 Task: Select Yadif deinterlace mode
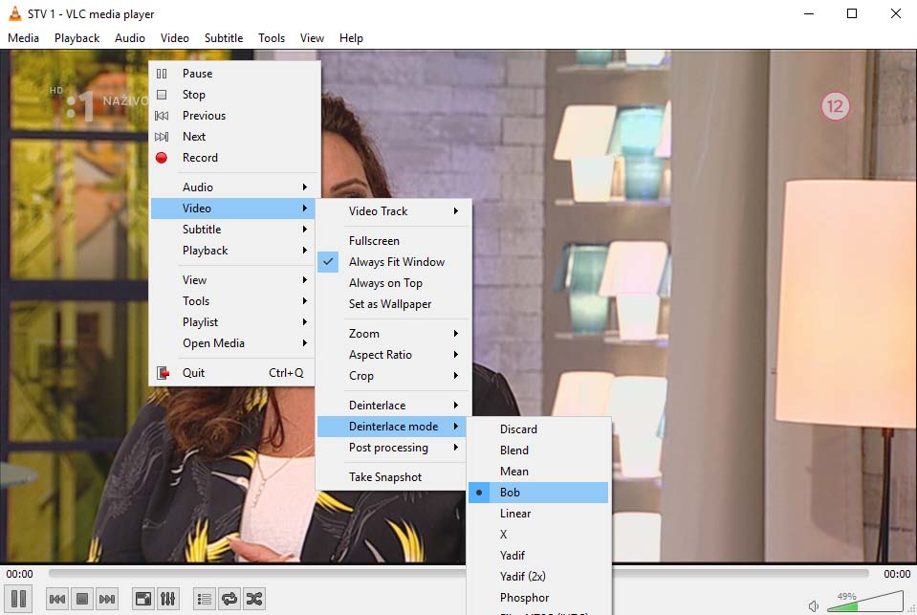(538, 556)
